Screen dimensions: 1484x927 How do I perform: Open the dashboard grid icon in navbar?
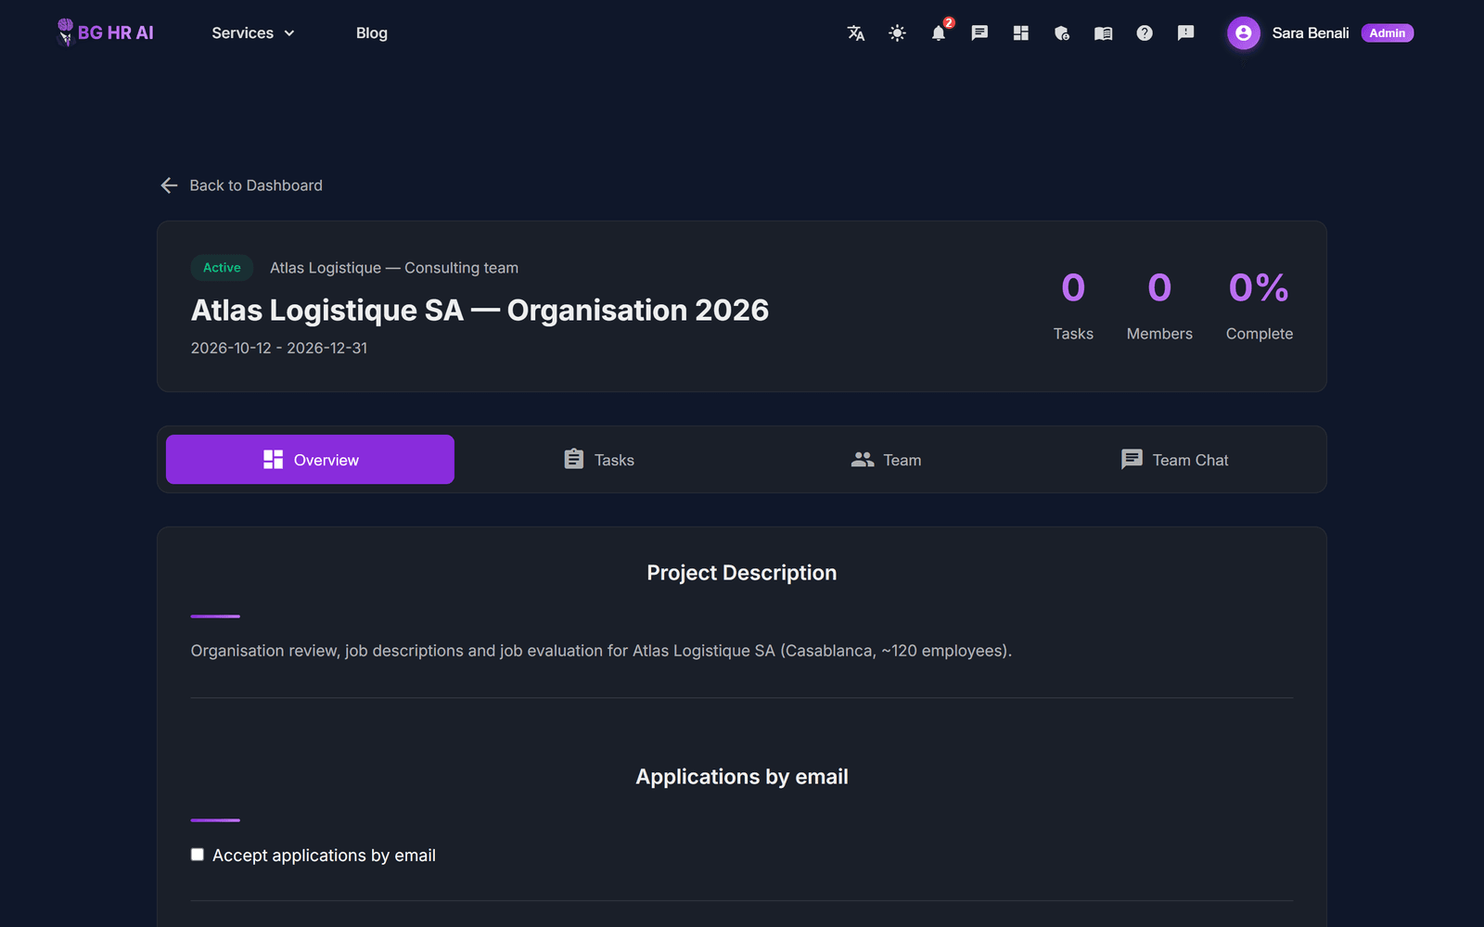[x=1021, y=33]
